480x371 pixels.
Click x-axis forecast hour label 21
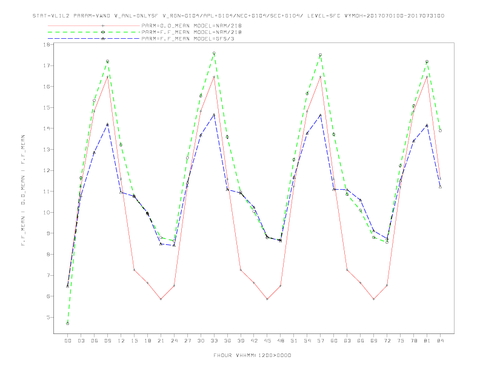pyautogui.click(x=161, y=341)
